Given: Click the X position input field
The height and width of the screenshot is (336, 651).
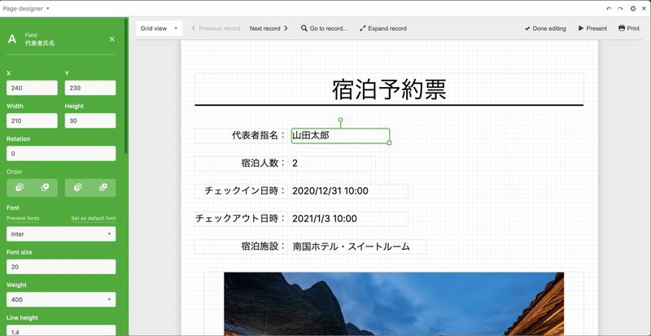Looking at the screenshot, I should point(32,88).
